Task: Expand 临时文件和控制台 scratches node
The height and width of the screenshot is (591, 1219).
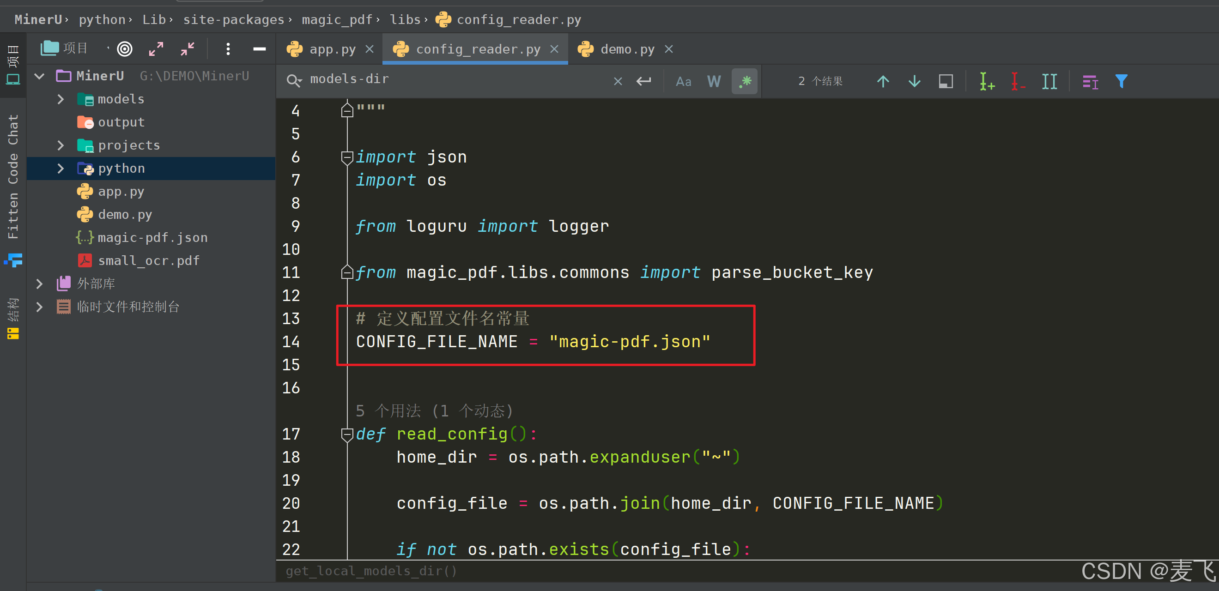Action: (x=40, y=307)
